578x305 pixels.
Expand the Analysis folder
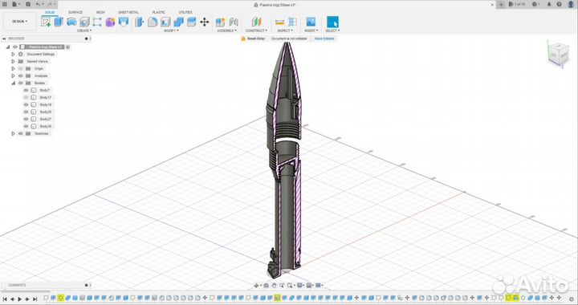click(13, 76)
